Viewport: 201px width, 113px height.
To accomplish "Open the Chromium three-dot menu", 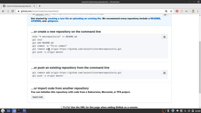I will point(198,11).
